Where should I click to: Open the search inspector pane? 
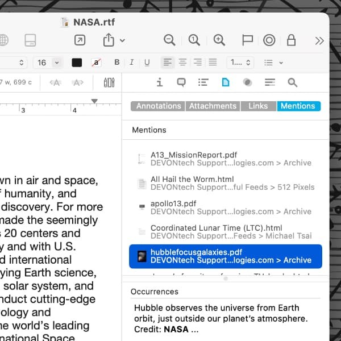pyautogui.click(x=292, y=82)
